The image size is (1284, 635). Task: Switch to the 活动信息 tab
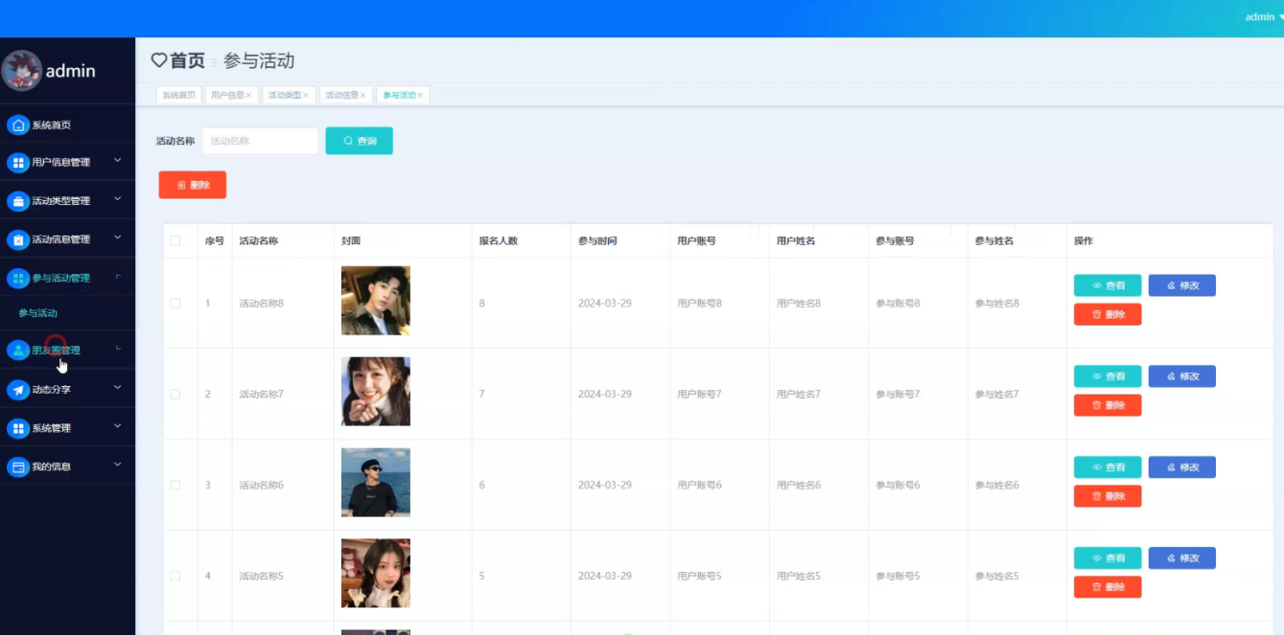tap(345, 95)
